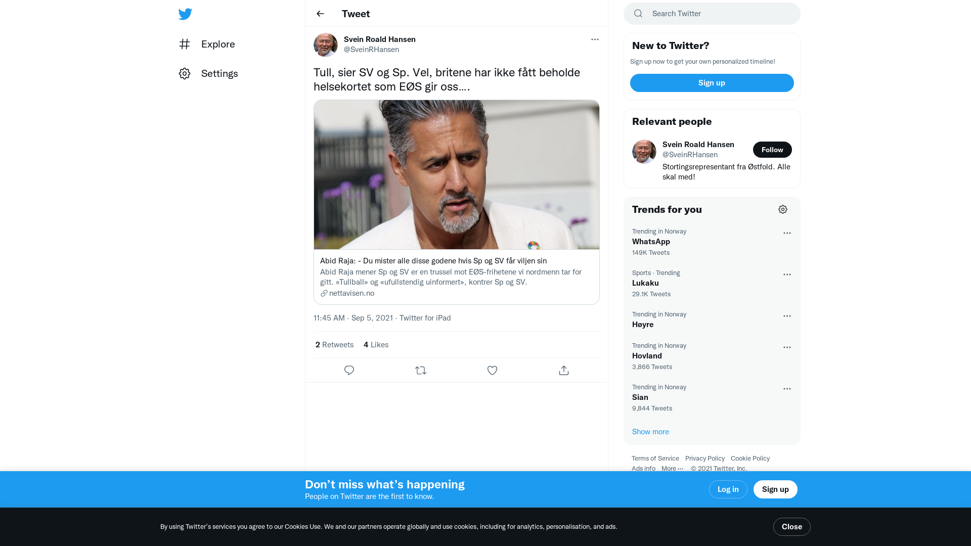Open Settings from the sidebar
The width and height of the screenshot is (971, 546).
click(208, 73)
